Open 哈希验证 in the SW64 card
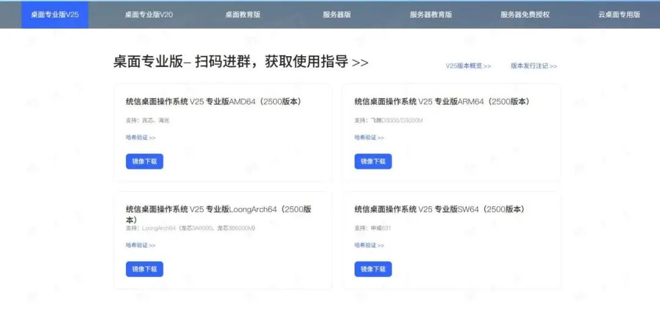This screenshot has height=316, width=660. point(369,245)
